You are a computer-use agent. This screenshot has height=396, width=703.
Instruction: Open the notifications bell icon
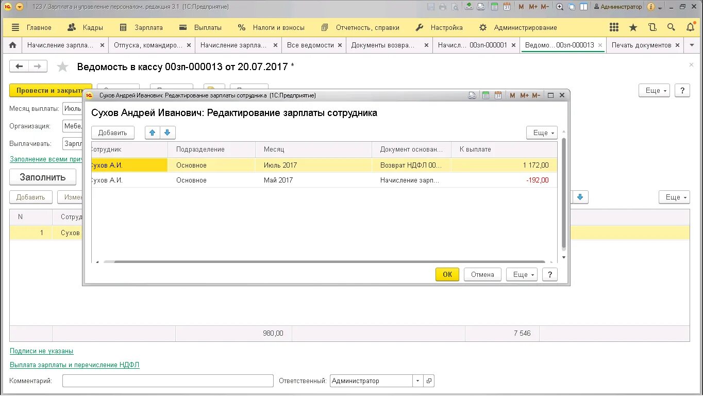tap(691, 27)
